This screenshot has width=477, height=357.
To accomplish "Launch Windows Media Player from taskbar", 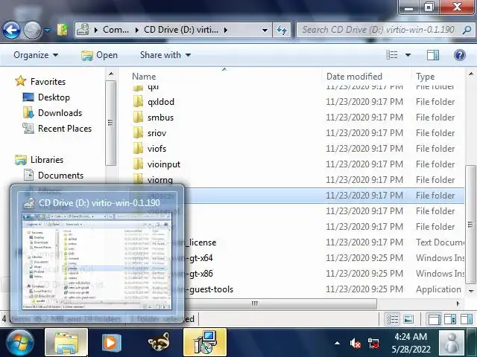I will click(111, 342).
